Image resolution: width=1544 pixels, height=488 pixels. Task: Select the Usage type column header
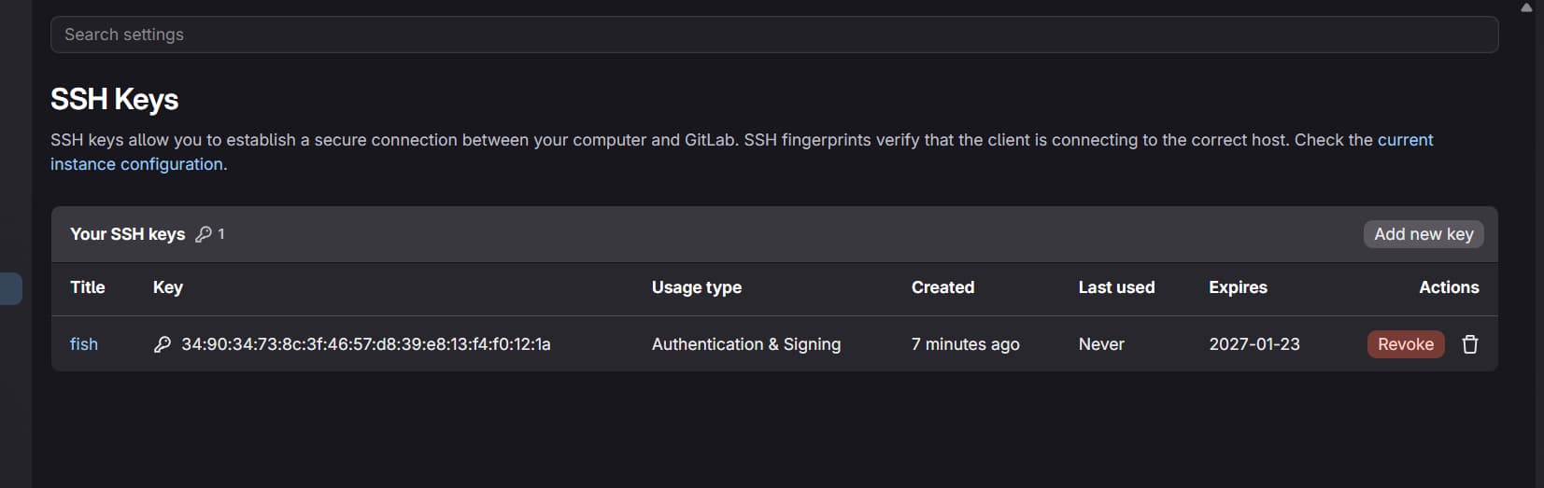point(696,287)
